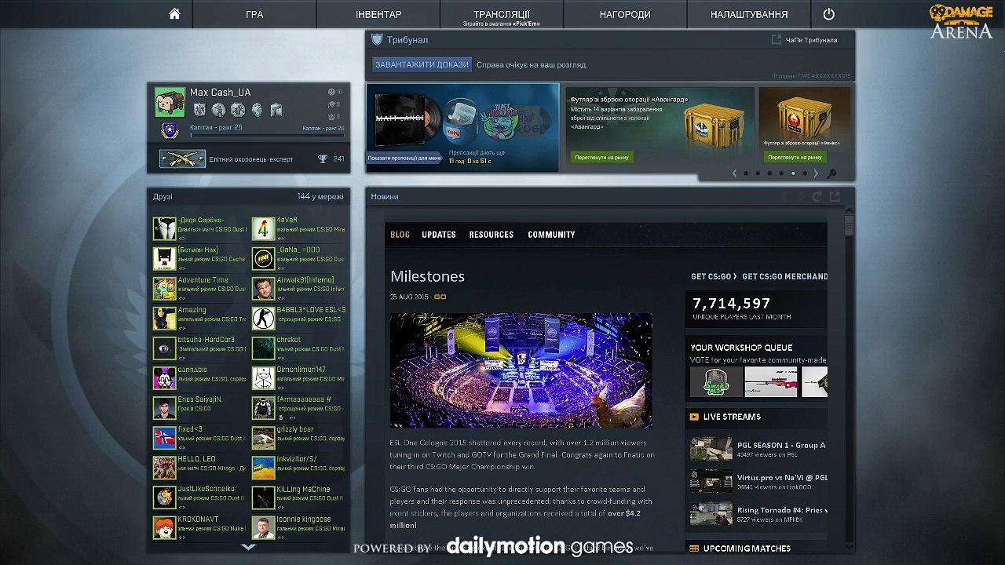Click the store search magnifier icon

pyautogui.click(x=831, y=173)
